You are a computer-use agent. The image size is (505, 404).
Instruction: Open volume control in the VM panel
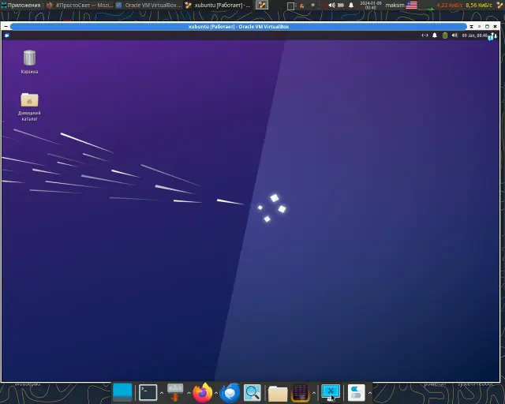click(454, 36)
